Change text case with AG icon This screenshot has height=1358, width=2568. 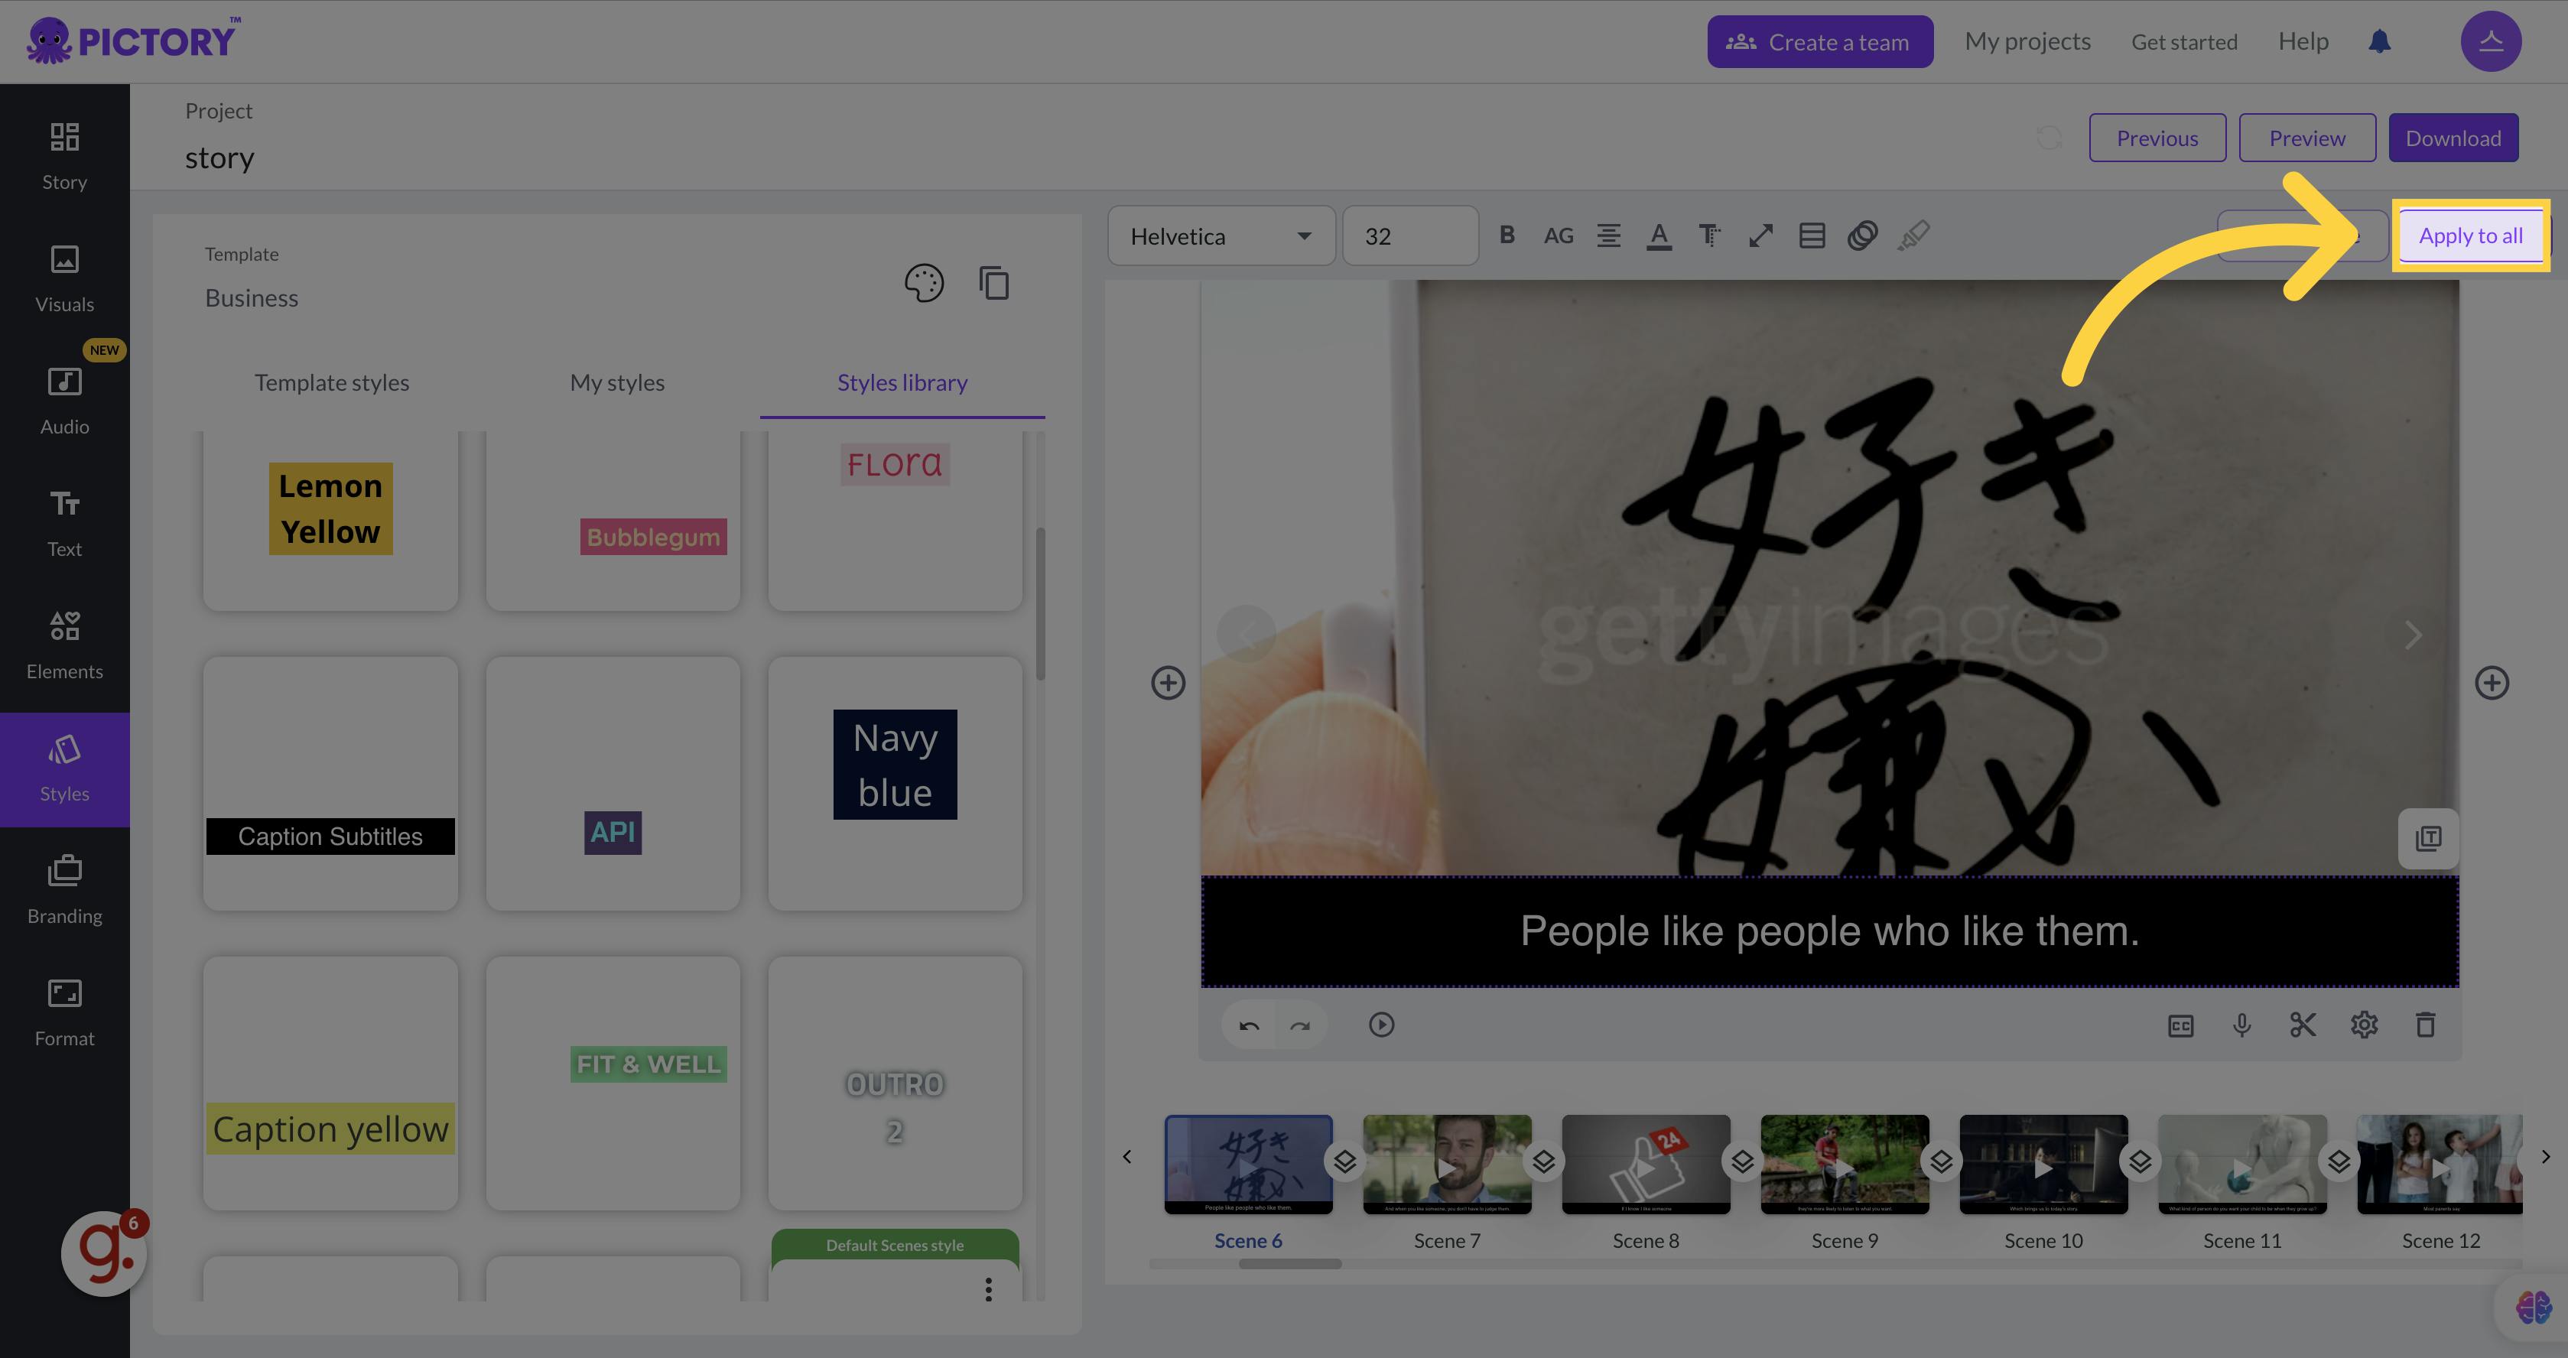pos(1558,236)
